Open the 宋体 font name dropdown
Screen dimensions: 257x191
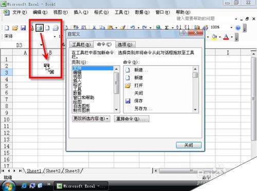[55, 36]
